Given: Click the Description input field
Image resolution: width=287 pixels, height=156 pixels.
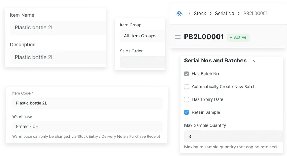Looking at the screenshot, I should pyautogui.click(x=57, y=57).
